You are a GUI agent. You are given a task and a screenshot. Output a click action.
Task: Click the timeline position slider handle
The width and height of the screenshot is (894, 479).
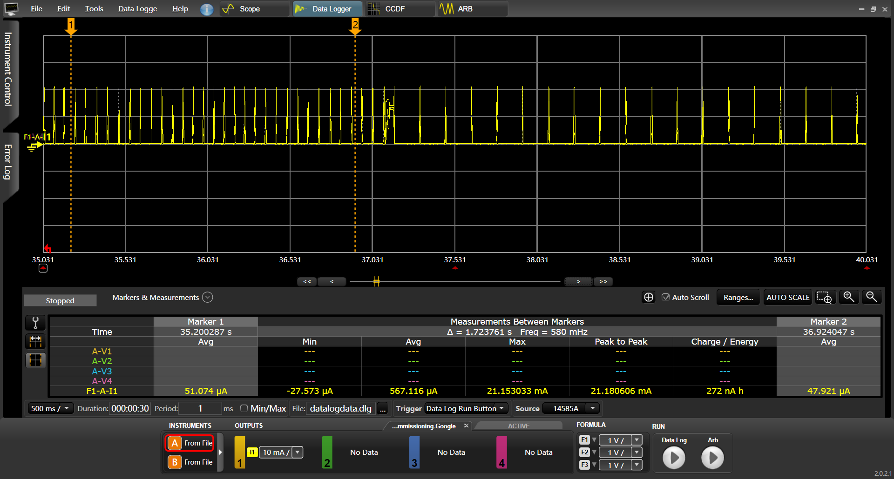376,281
